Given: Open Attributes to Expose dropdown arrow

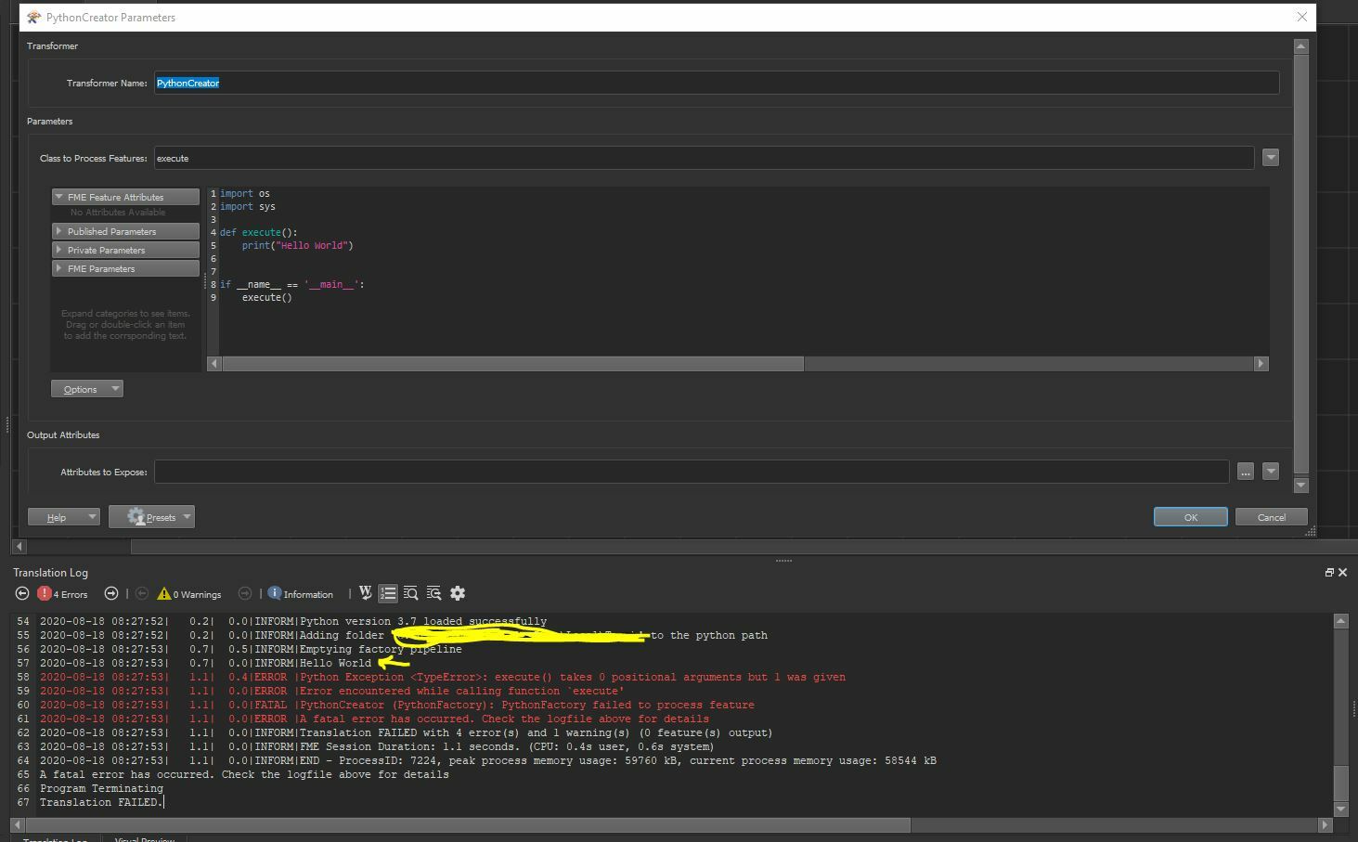Looking at the screenshot, I should 1271,472.
